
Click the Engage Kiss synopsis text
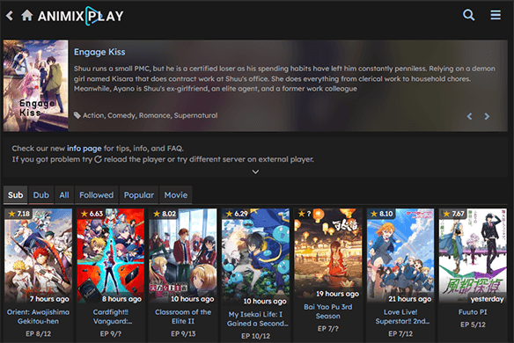tap(284, 78)
